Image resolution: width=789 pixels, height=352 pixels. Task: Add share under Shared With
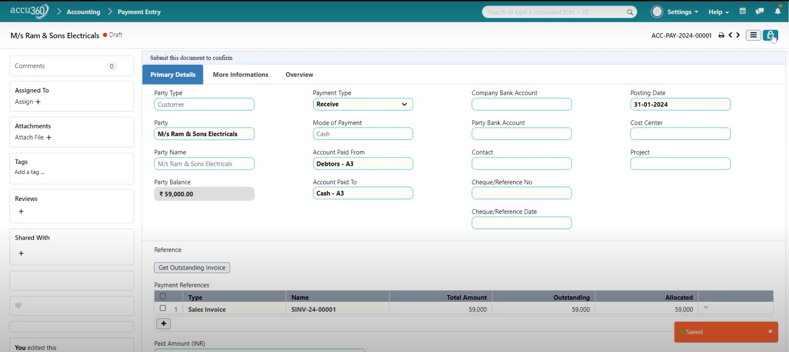pyautogui.click(x=21, y=254)
